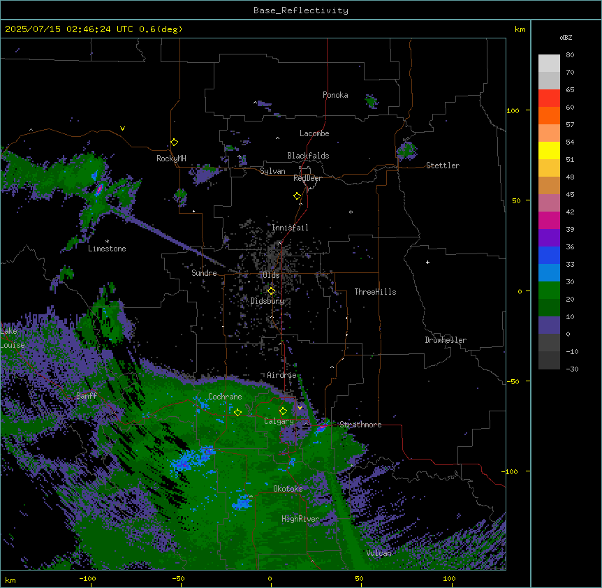Select the yellow diamond marker below Cochrane
602x588 pixels.
point(237,412)
